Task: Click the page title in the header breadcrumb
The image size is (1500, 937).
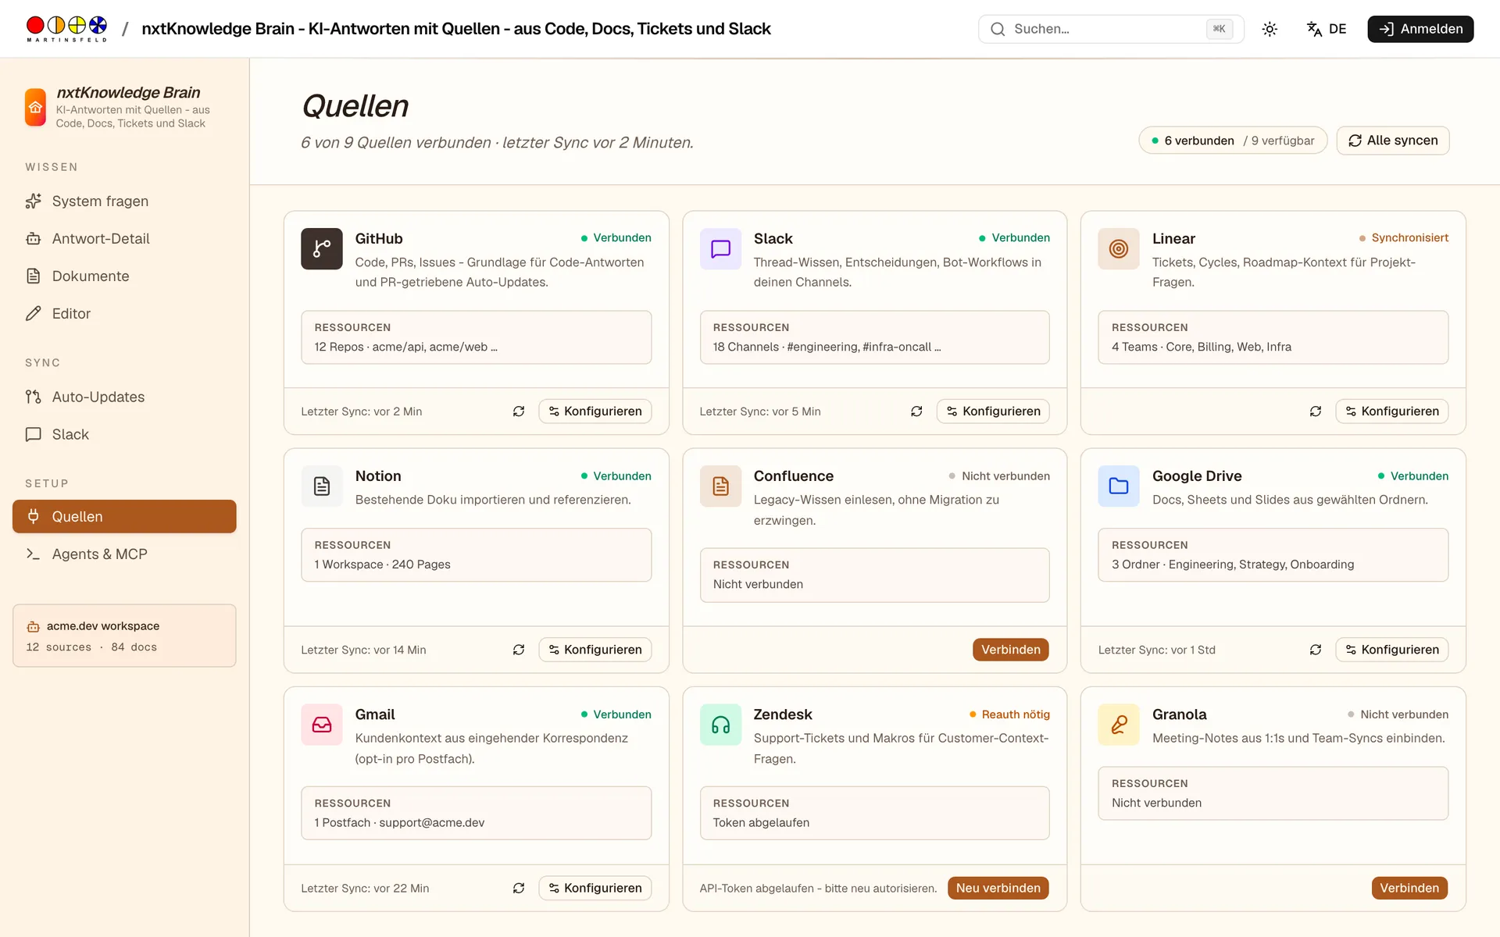Action: [x=455, y=29]
